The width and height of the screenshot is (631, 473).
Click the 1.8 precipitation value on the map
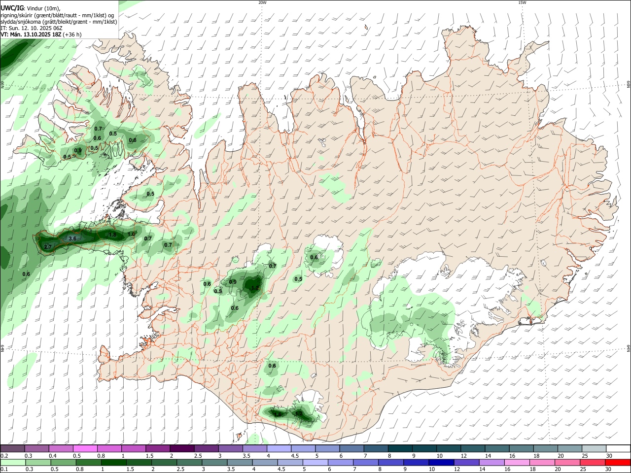pos(112,235)
